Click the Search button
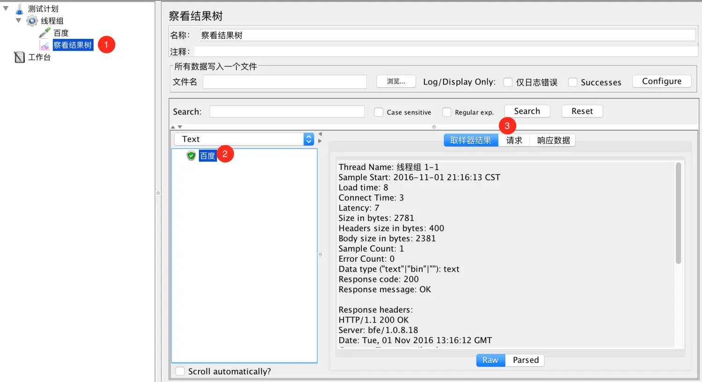702x382 pixels. click(x=527, y=111)
